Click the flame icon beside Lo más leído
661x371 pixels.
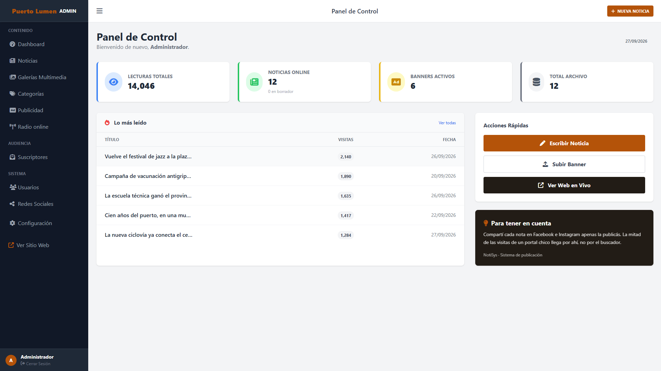tap(107, 123)
